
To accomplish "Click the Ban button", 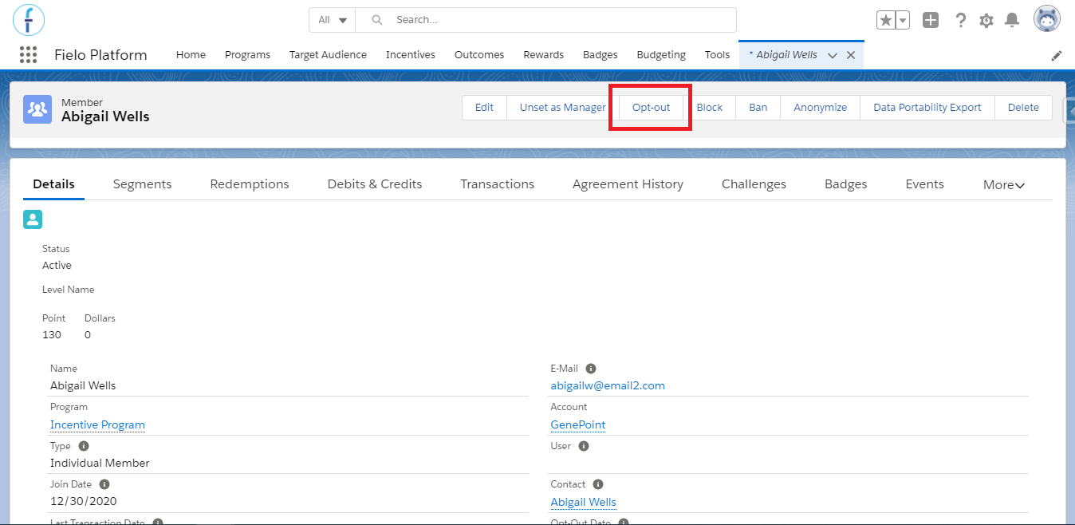I will 758,108.
